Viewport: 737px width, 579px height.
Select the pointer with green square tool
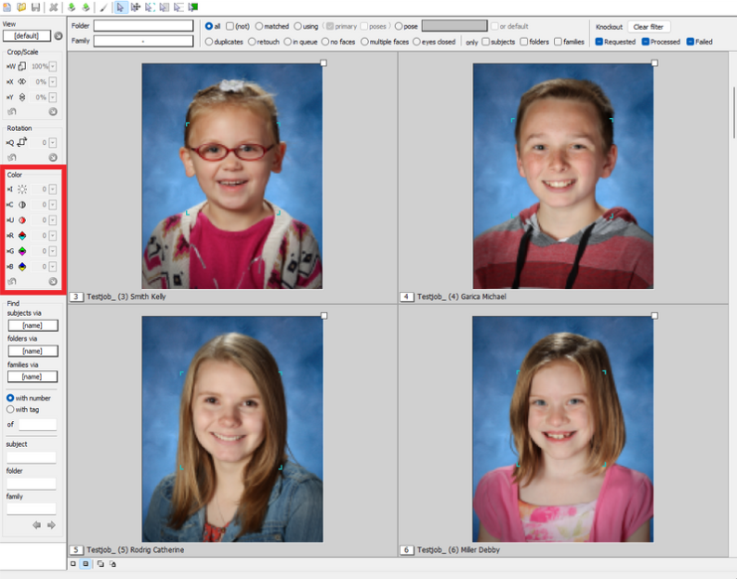coord(192,7)
